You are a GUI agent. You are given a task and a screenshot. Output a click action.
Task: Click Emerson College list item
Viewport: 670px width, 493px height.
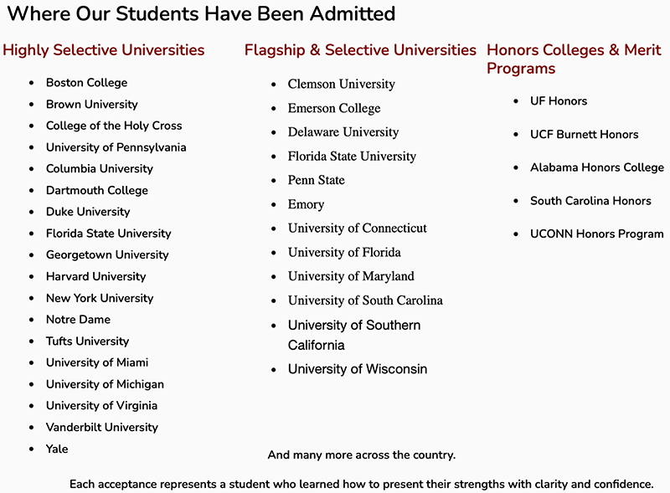click(333, 108)
